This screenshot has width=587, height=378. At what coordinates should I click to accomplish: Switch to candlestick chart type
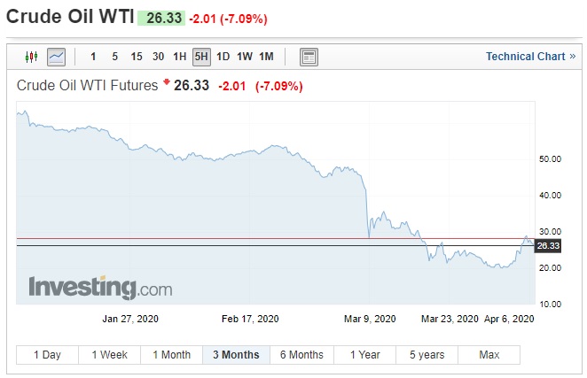[32, 57]
